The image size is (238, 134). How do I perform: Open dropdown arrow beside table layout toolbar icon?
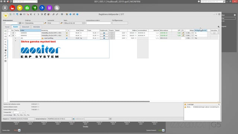(x=64, y=14)
